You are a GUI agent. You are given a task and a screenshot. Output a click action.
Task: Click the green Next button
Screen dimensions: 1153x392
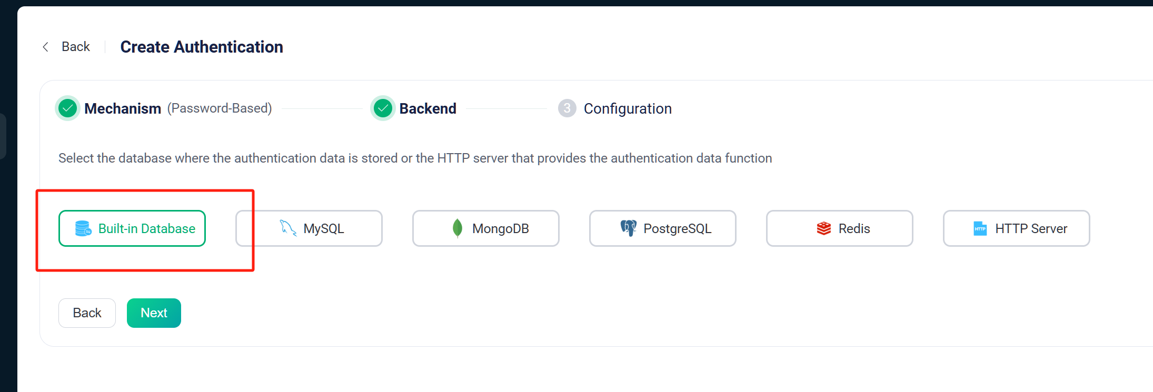(x=154, y=313)
